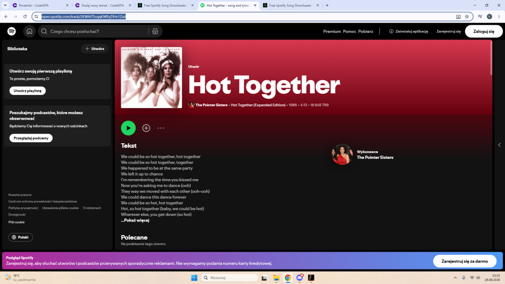Change language with Polski button
The height and width of the screenshot is (284, 505).
click(x=20, y=237)
